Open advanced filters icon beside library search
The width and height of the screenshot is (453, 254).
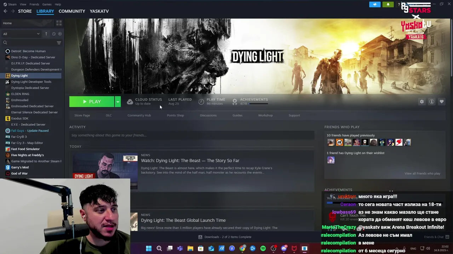[x=59, y=43]
